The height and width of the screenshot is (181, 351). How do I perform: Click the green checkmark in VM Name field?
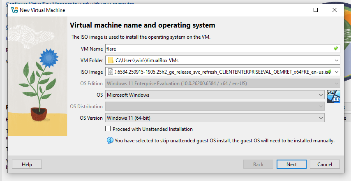coord(336,49)
